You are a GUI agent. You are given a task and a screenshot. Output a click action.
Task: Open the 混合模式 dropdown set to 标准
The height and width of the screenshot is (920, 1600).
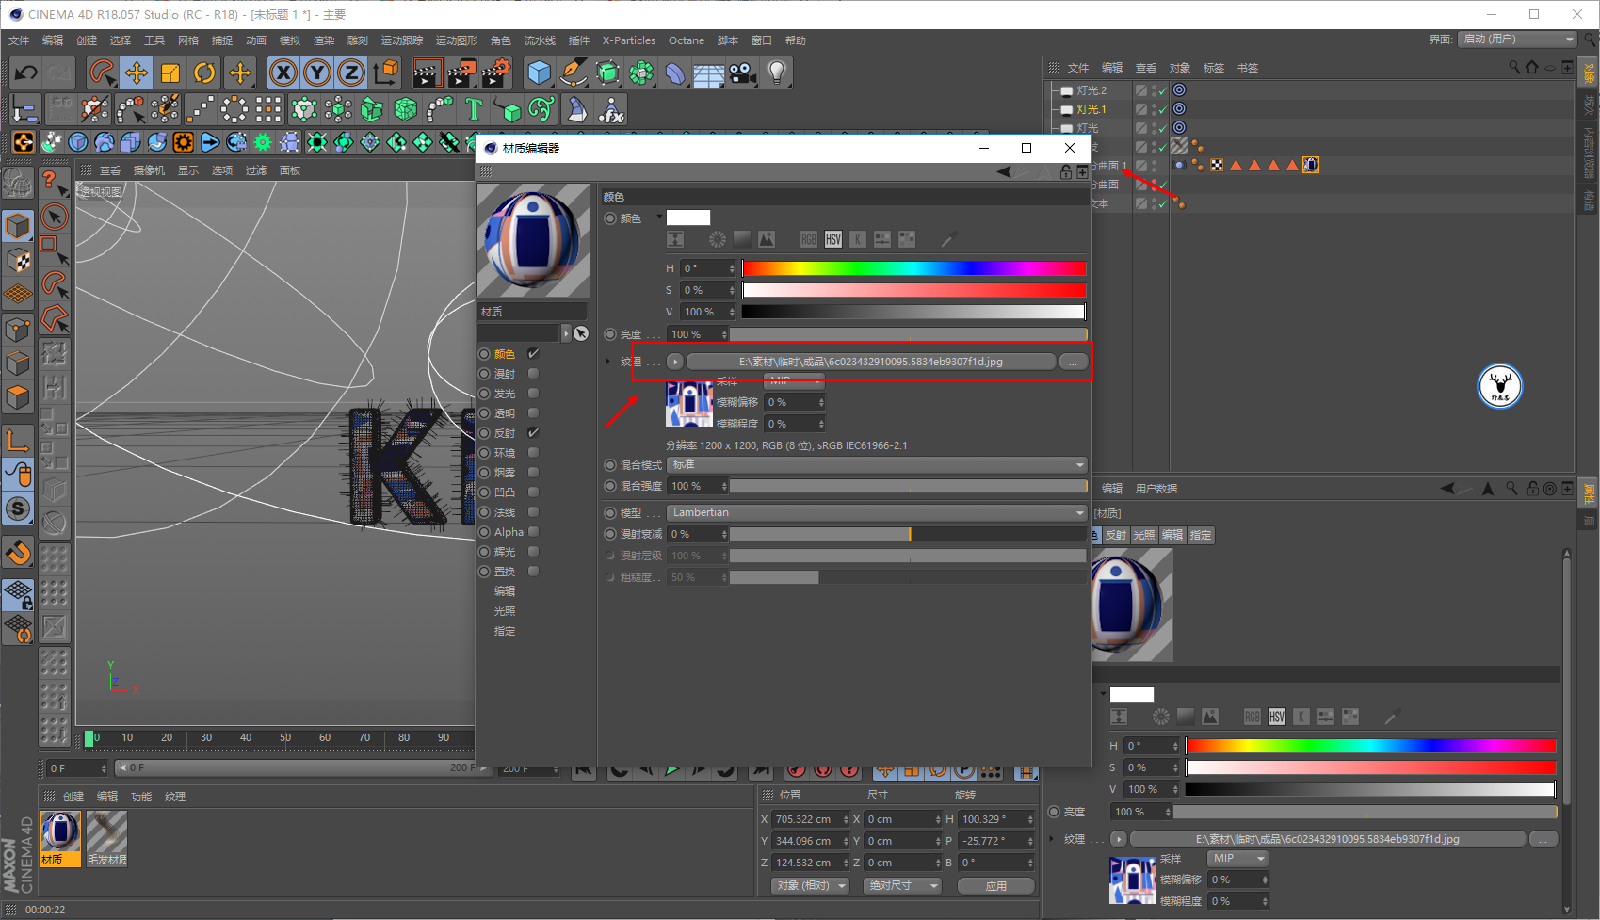point(877,465)
